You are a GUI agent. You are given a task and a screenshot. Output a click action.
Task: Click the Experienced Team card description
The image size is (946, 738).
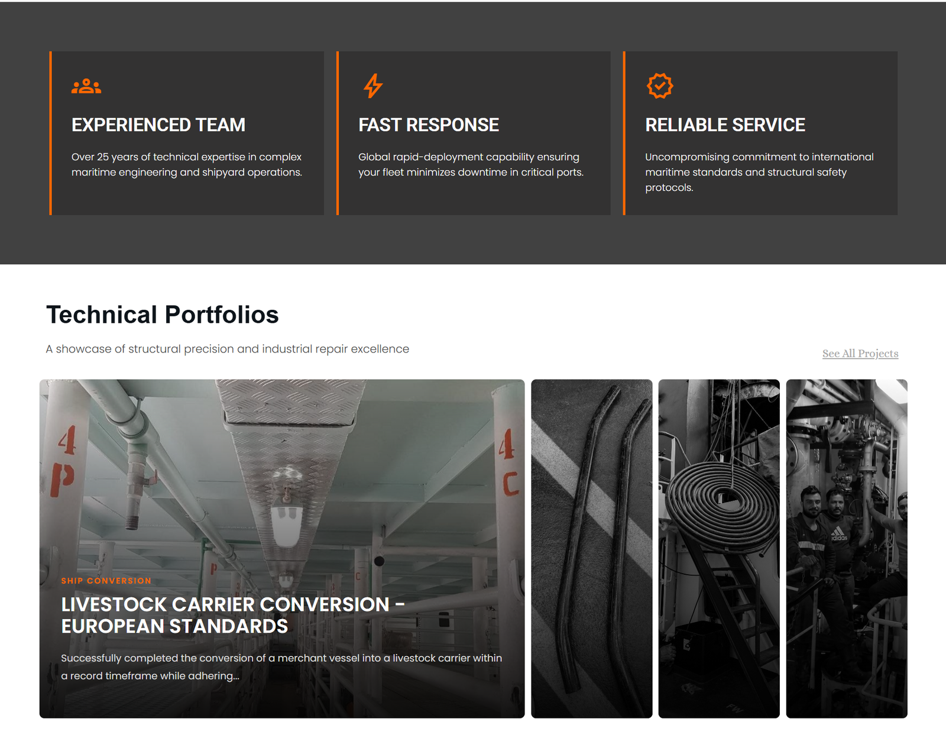pos(187,164)
